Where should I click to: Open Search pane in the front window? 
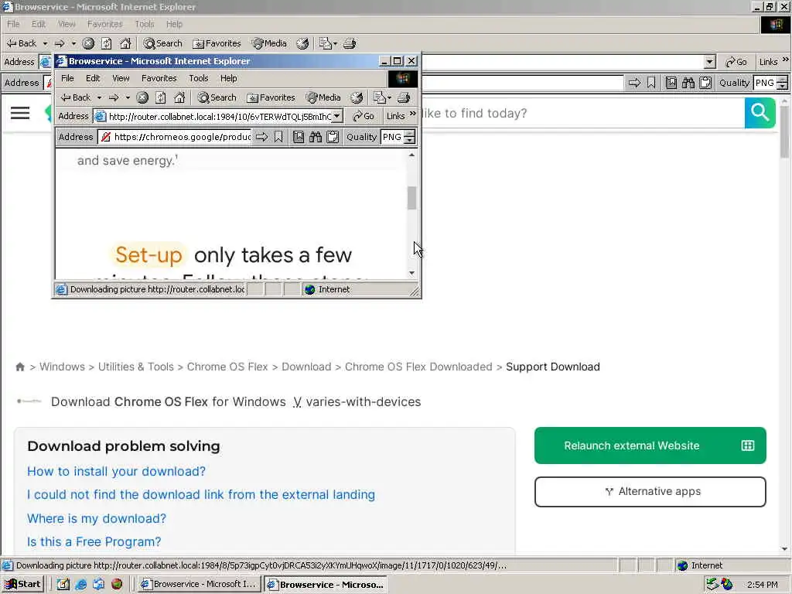217,97
